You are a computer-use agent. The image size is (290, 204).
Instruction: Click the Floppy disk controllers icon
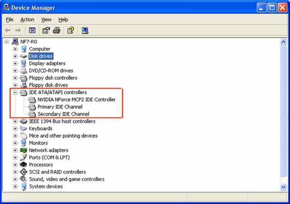coord(23,78)
